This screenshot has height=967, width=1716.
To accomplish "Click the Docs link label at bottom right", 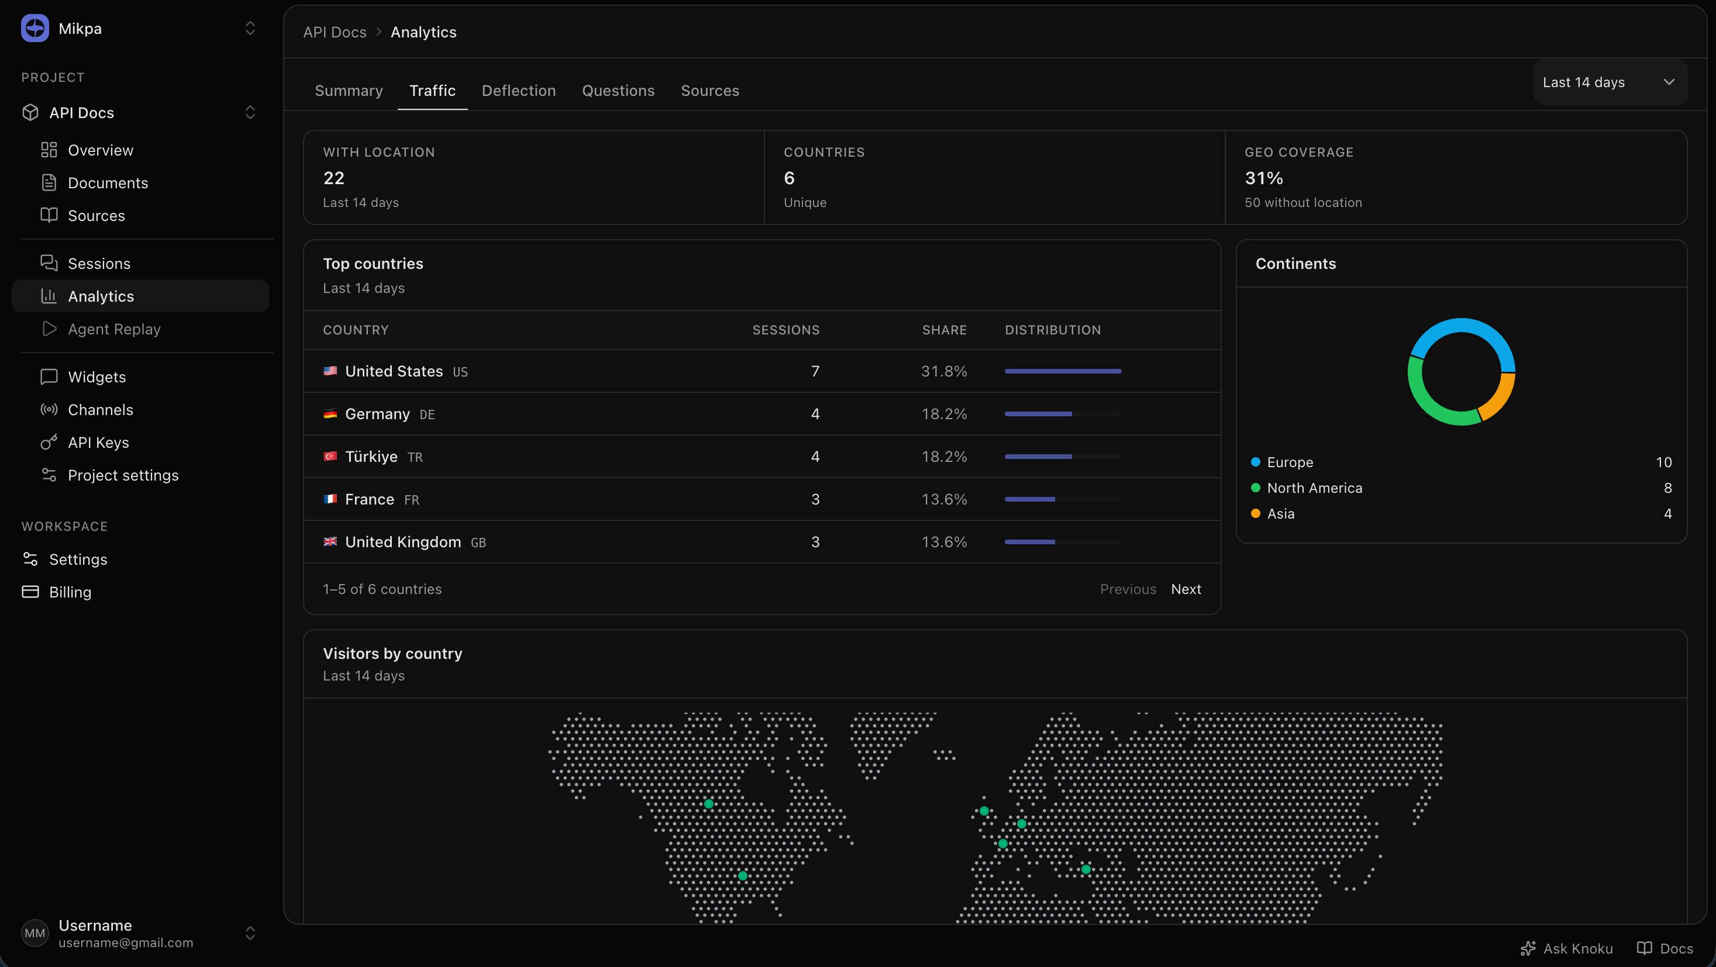I will click(x=1676, y=948).
